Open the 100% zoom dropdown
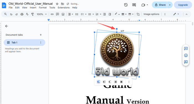194x104 pixels. (x=42, y=14)
